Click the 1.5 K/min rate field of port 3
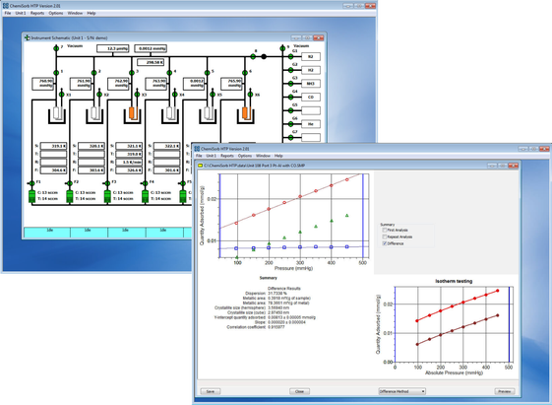Screen dimensions: 552x405 tap(129, 163)
